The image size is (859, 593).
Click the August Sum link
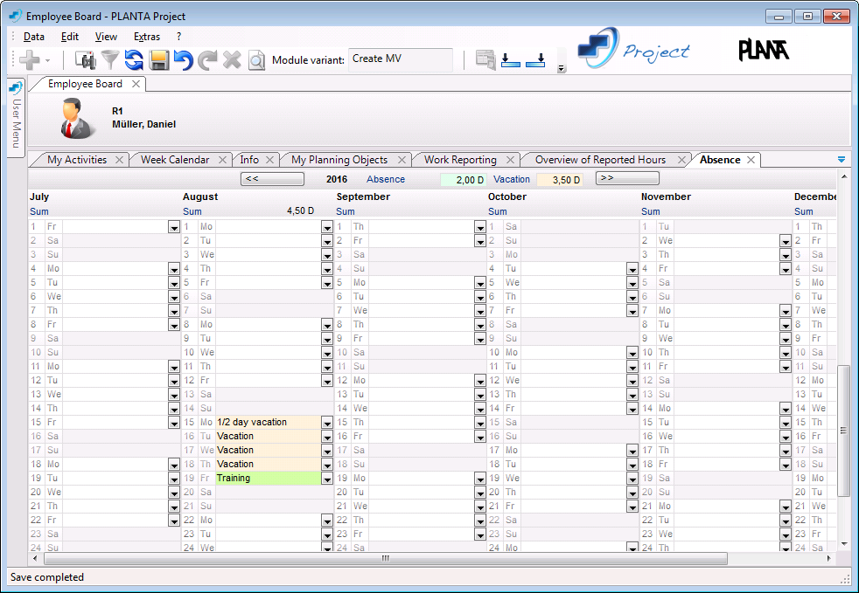tap(192, 211)
